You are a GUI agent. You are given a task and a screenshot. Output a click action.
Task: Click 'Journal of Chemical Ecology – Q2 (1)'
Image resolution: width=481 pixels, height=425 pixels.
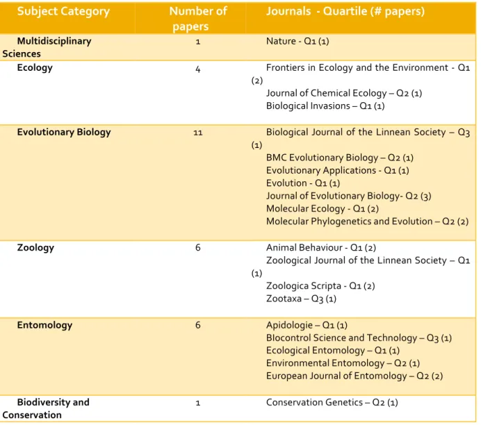click(x=344, y=93)
